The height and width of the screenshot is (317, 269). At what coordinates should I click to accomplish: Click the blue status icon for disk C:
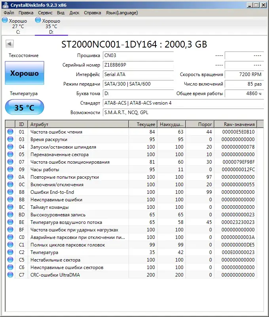(5, 20)
